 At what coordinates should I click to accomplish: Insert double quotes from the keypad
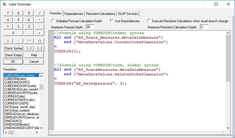(29, 41)
